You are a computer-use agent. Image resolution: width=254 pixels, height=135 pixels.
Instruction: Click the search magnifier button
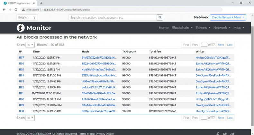160,17
